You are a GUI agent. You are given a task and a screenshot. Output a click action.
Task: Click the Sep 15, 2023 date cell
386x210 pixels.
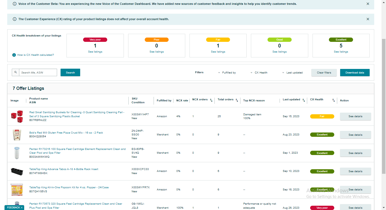(291, 116)
